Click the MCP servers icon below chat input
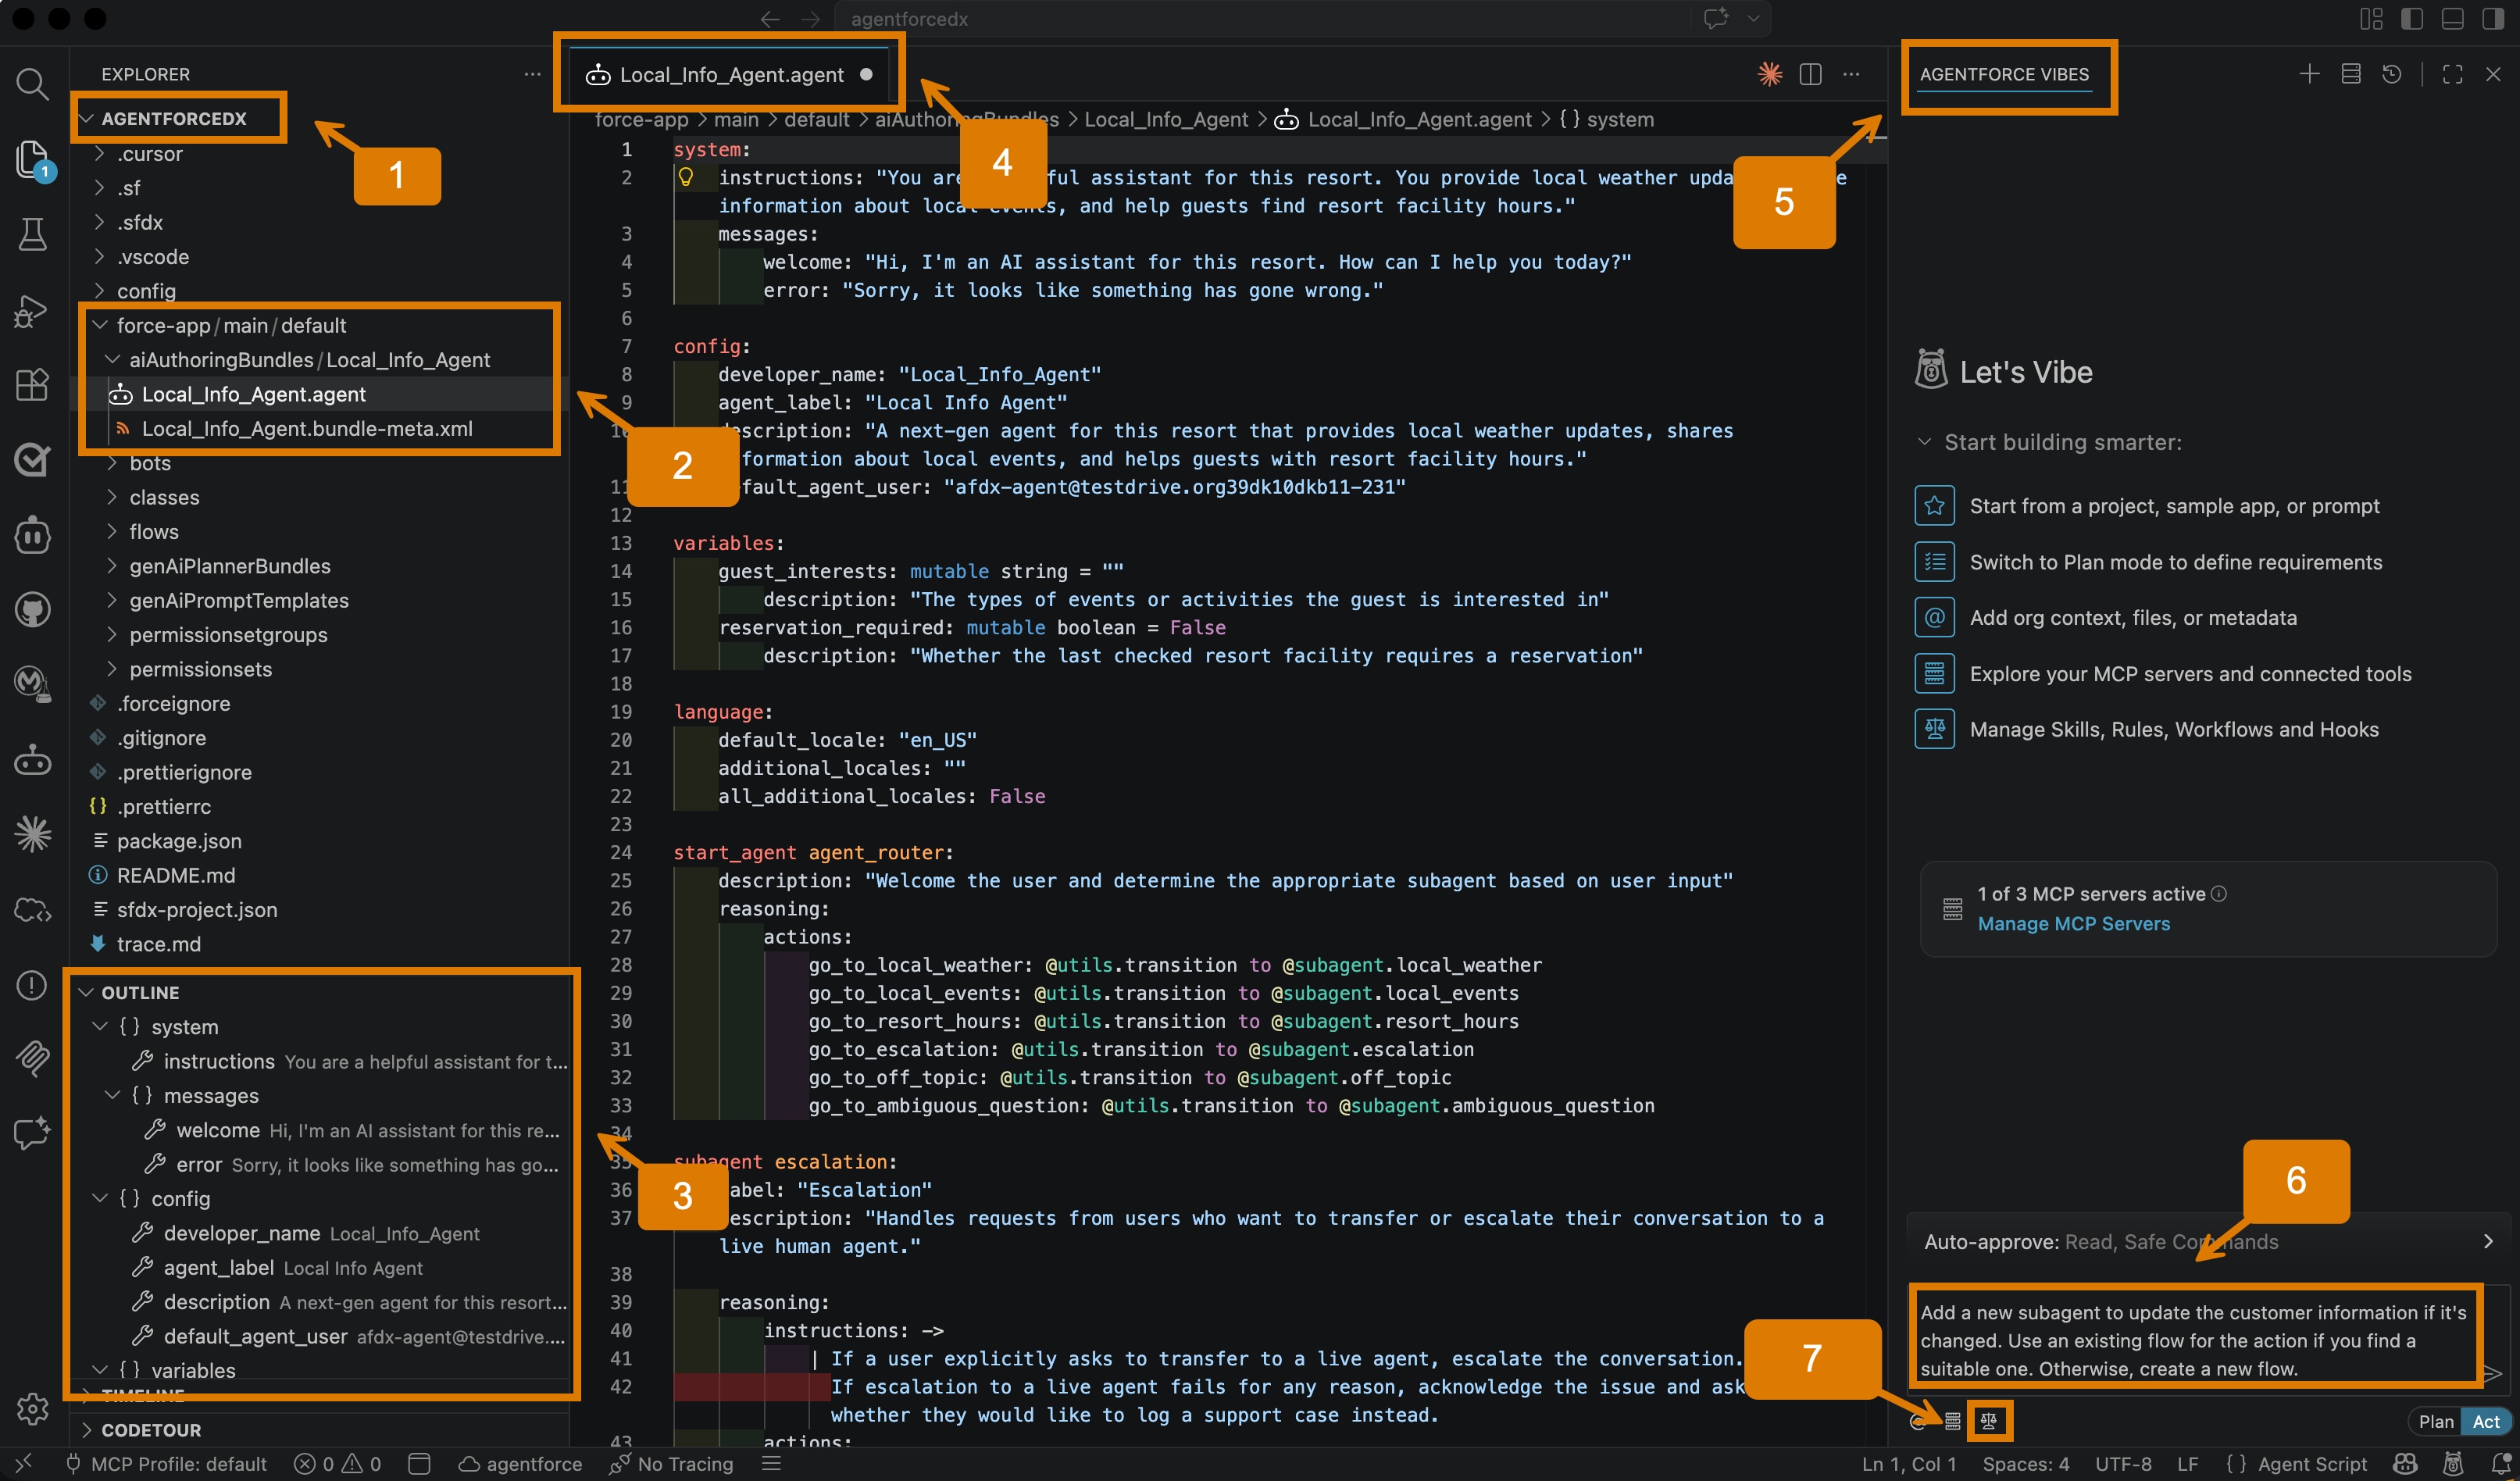The image size is (2520, 1481). [x=1952, y=1421]
